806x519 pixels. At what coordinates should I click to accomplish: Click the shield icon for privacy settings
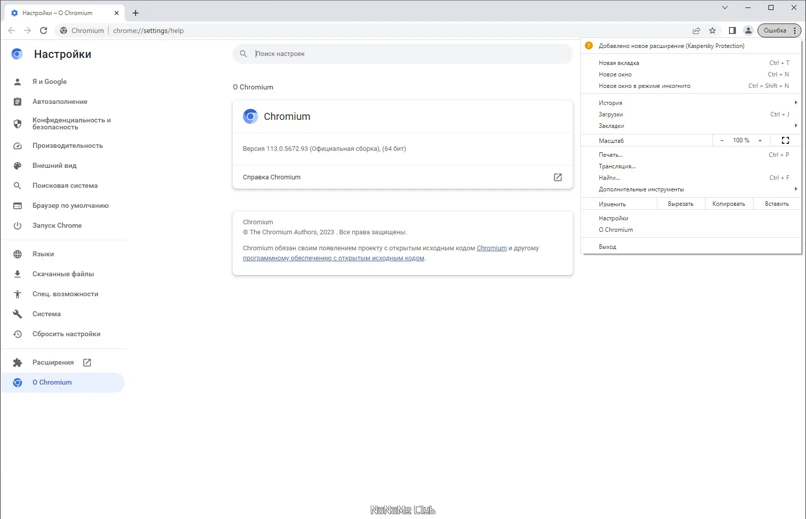pos(18,123)
